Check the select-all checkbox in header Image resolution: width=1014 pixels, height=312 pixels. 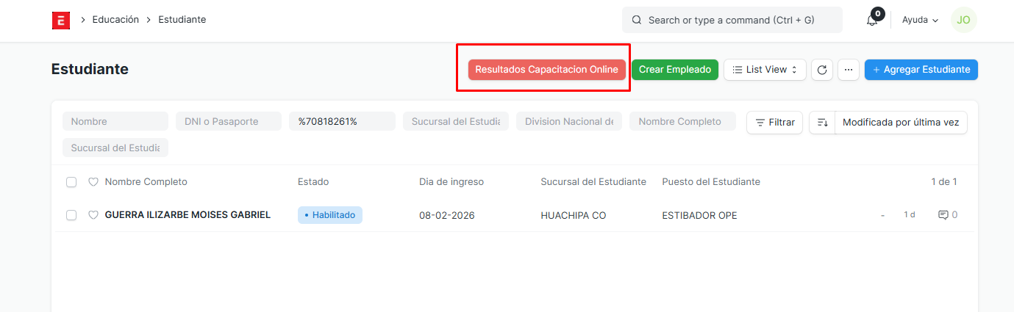(71, 182)
